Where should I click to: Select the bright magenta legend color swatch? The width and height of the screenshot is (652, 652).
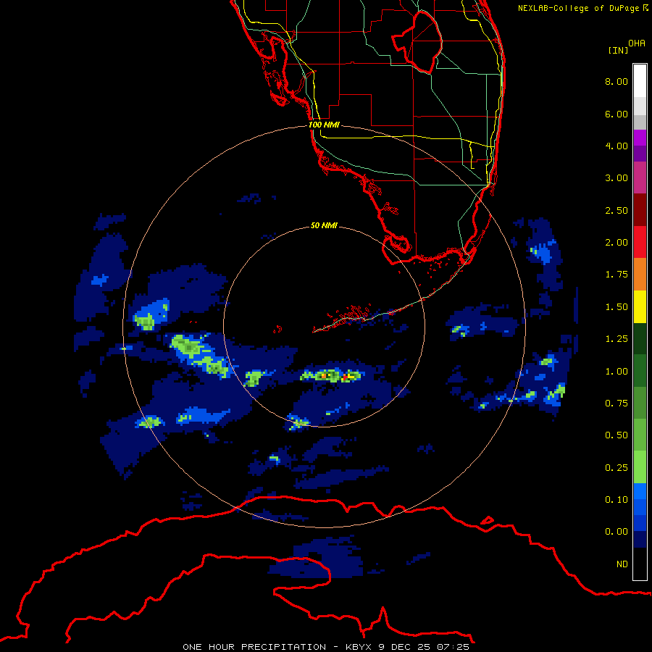pos(640,138)
